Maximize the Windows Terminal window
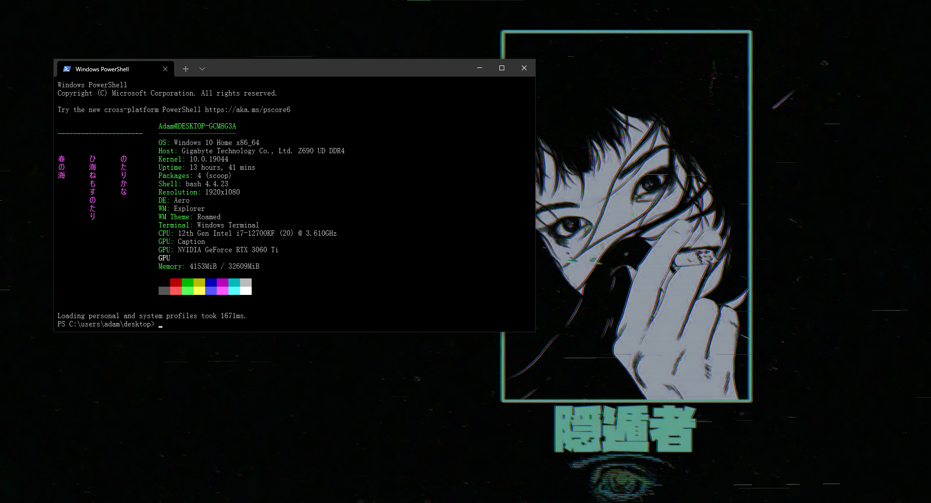Screen dimensions: 931x503 click(x=502, y=68)
